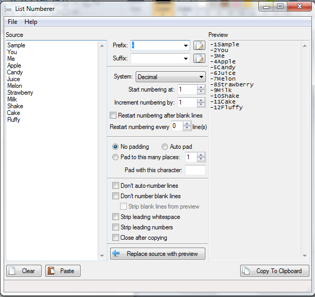
Task: Click the Strawberry line in Source
Action: tap(20, 93)
